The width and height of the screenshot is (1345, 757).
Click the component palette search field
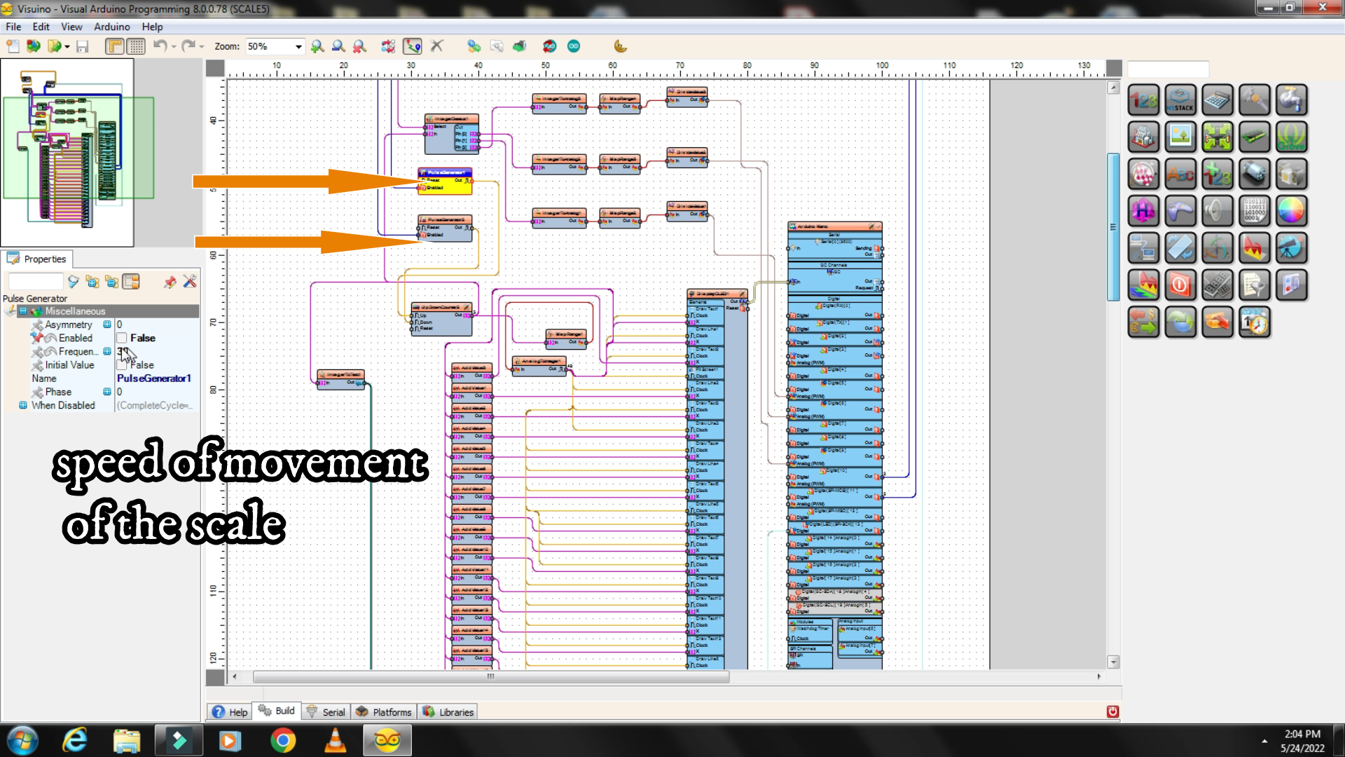(x=1168, y=69)
